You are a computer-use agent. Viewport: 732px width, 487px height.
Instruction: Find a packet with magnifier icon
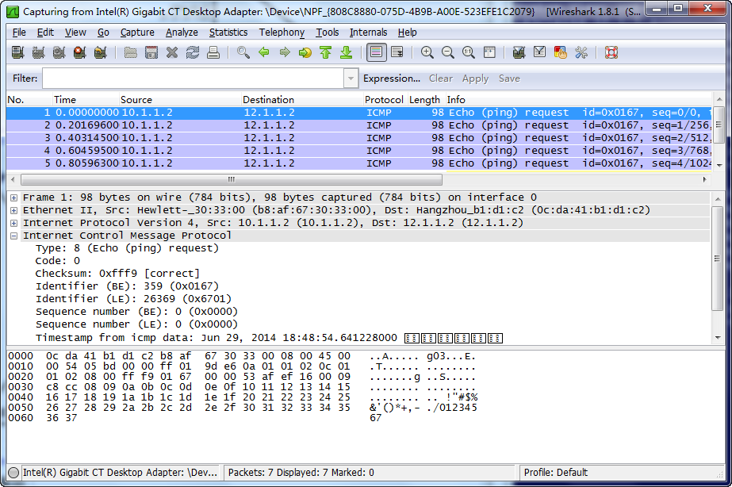pyautogui.click(x=243, y=52)
